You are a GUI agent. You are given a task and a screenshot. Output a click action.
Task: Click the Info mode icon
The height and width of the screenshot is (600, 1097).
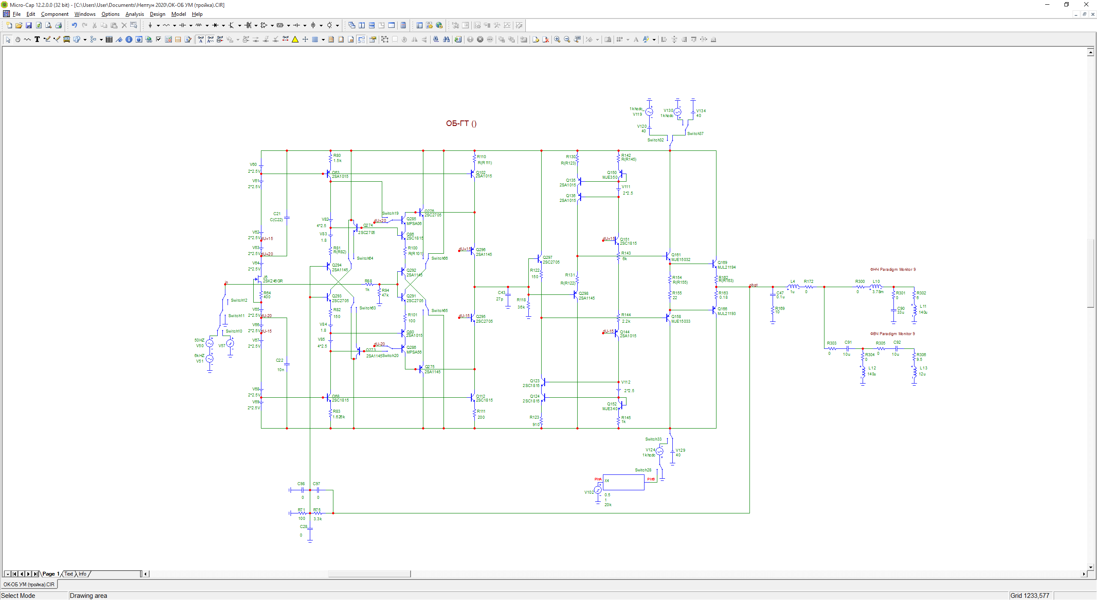coord(129,39)
